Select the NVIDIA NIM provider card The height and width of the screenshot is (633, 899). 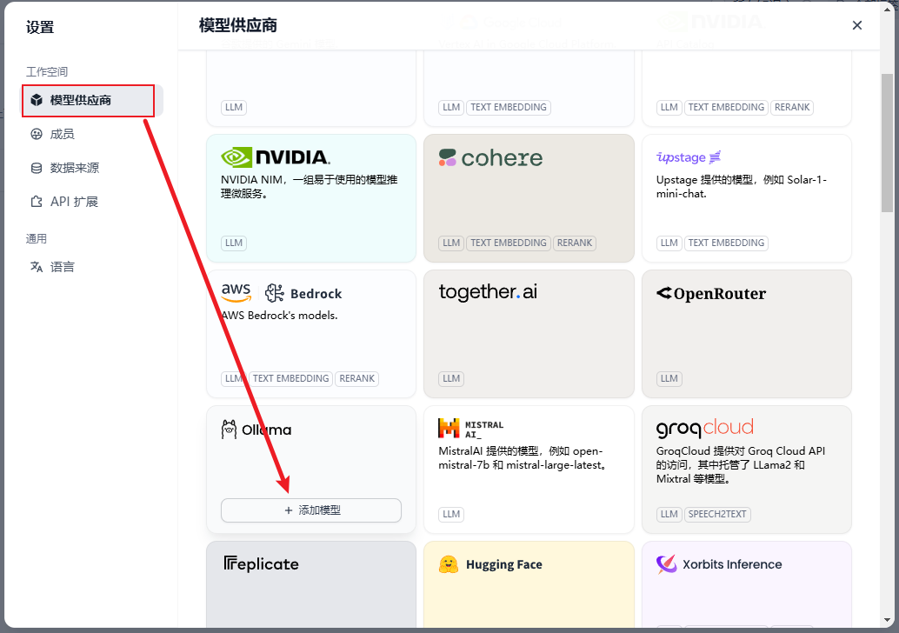[310, 198]
